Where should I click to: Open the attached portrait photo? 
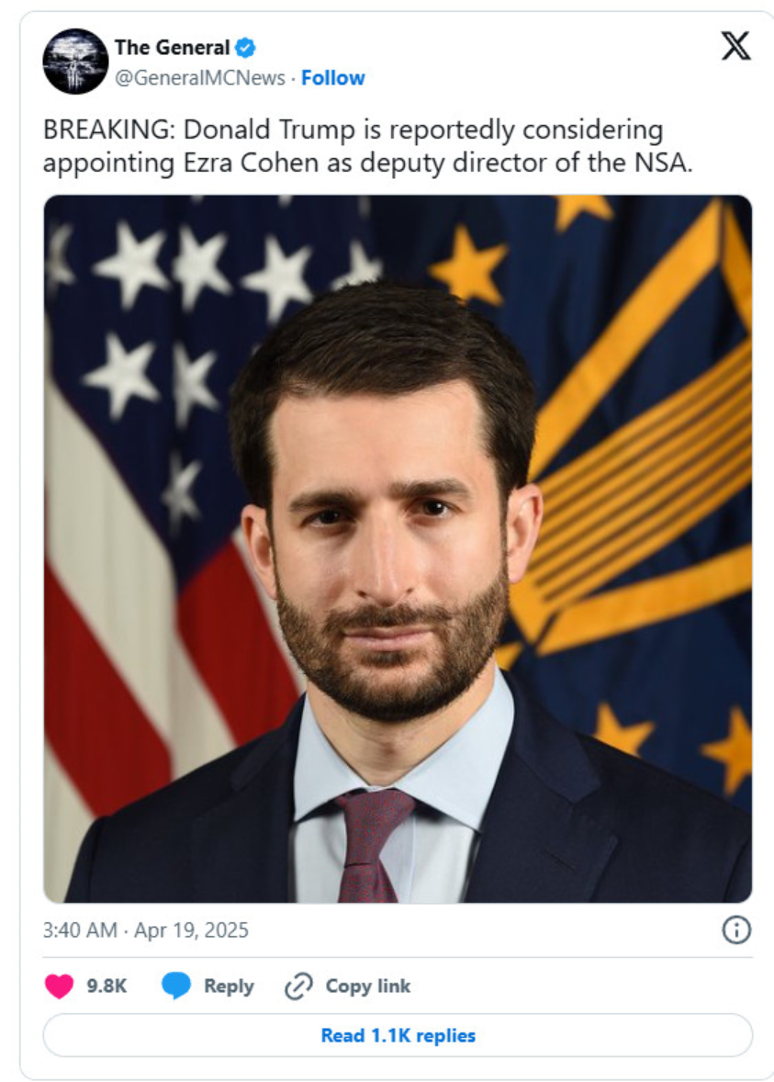point(398,548)
